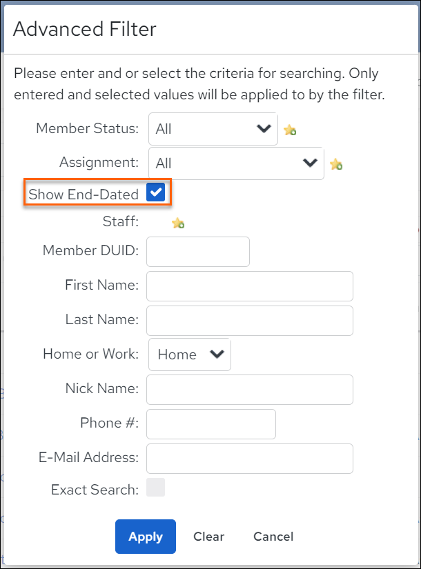Enable the Exact Search checkbox

point(155,488)
